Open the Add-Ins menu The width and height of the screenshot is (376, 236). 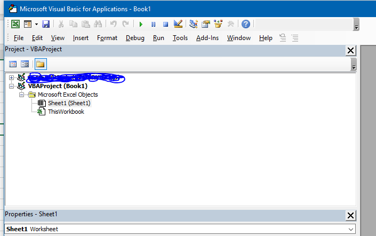coord(207,38)
